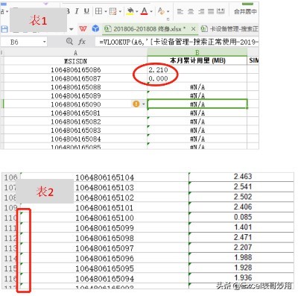Screen dimensions: 298x296
Task: Click the VLOOKUP formula bar
Action: click(178, 42)
